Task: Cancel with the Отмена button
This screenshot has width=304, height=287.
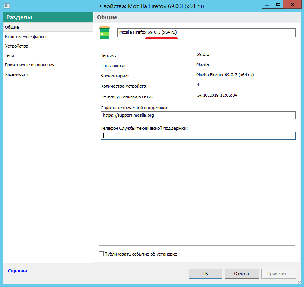Action: [x=242, y=274]
